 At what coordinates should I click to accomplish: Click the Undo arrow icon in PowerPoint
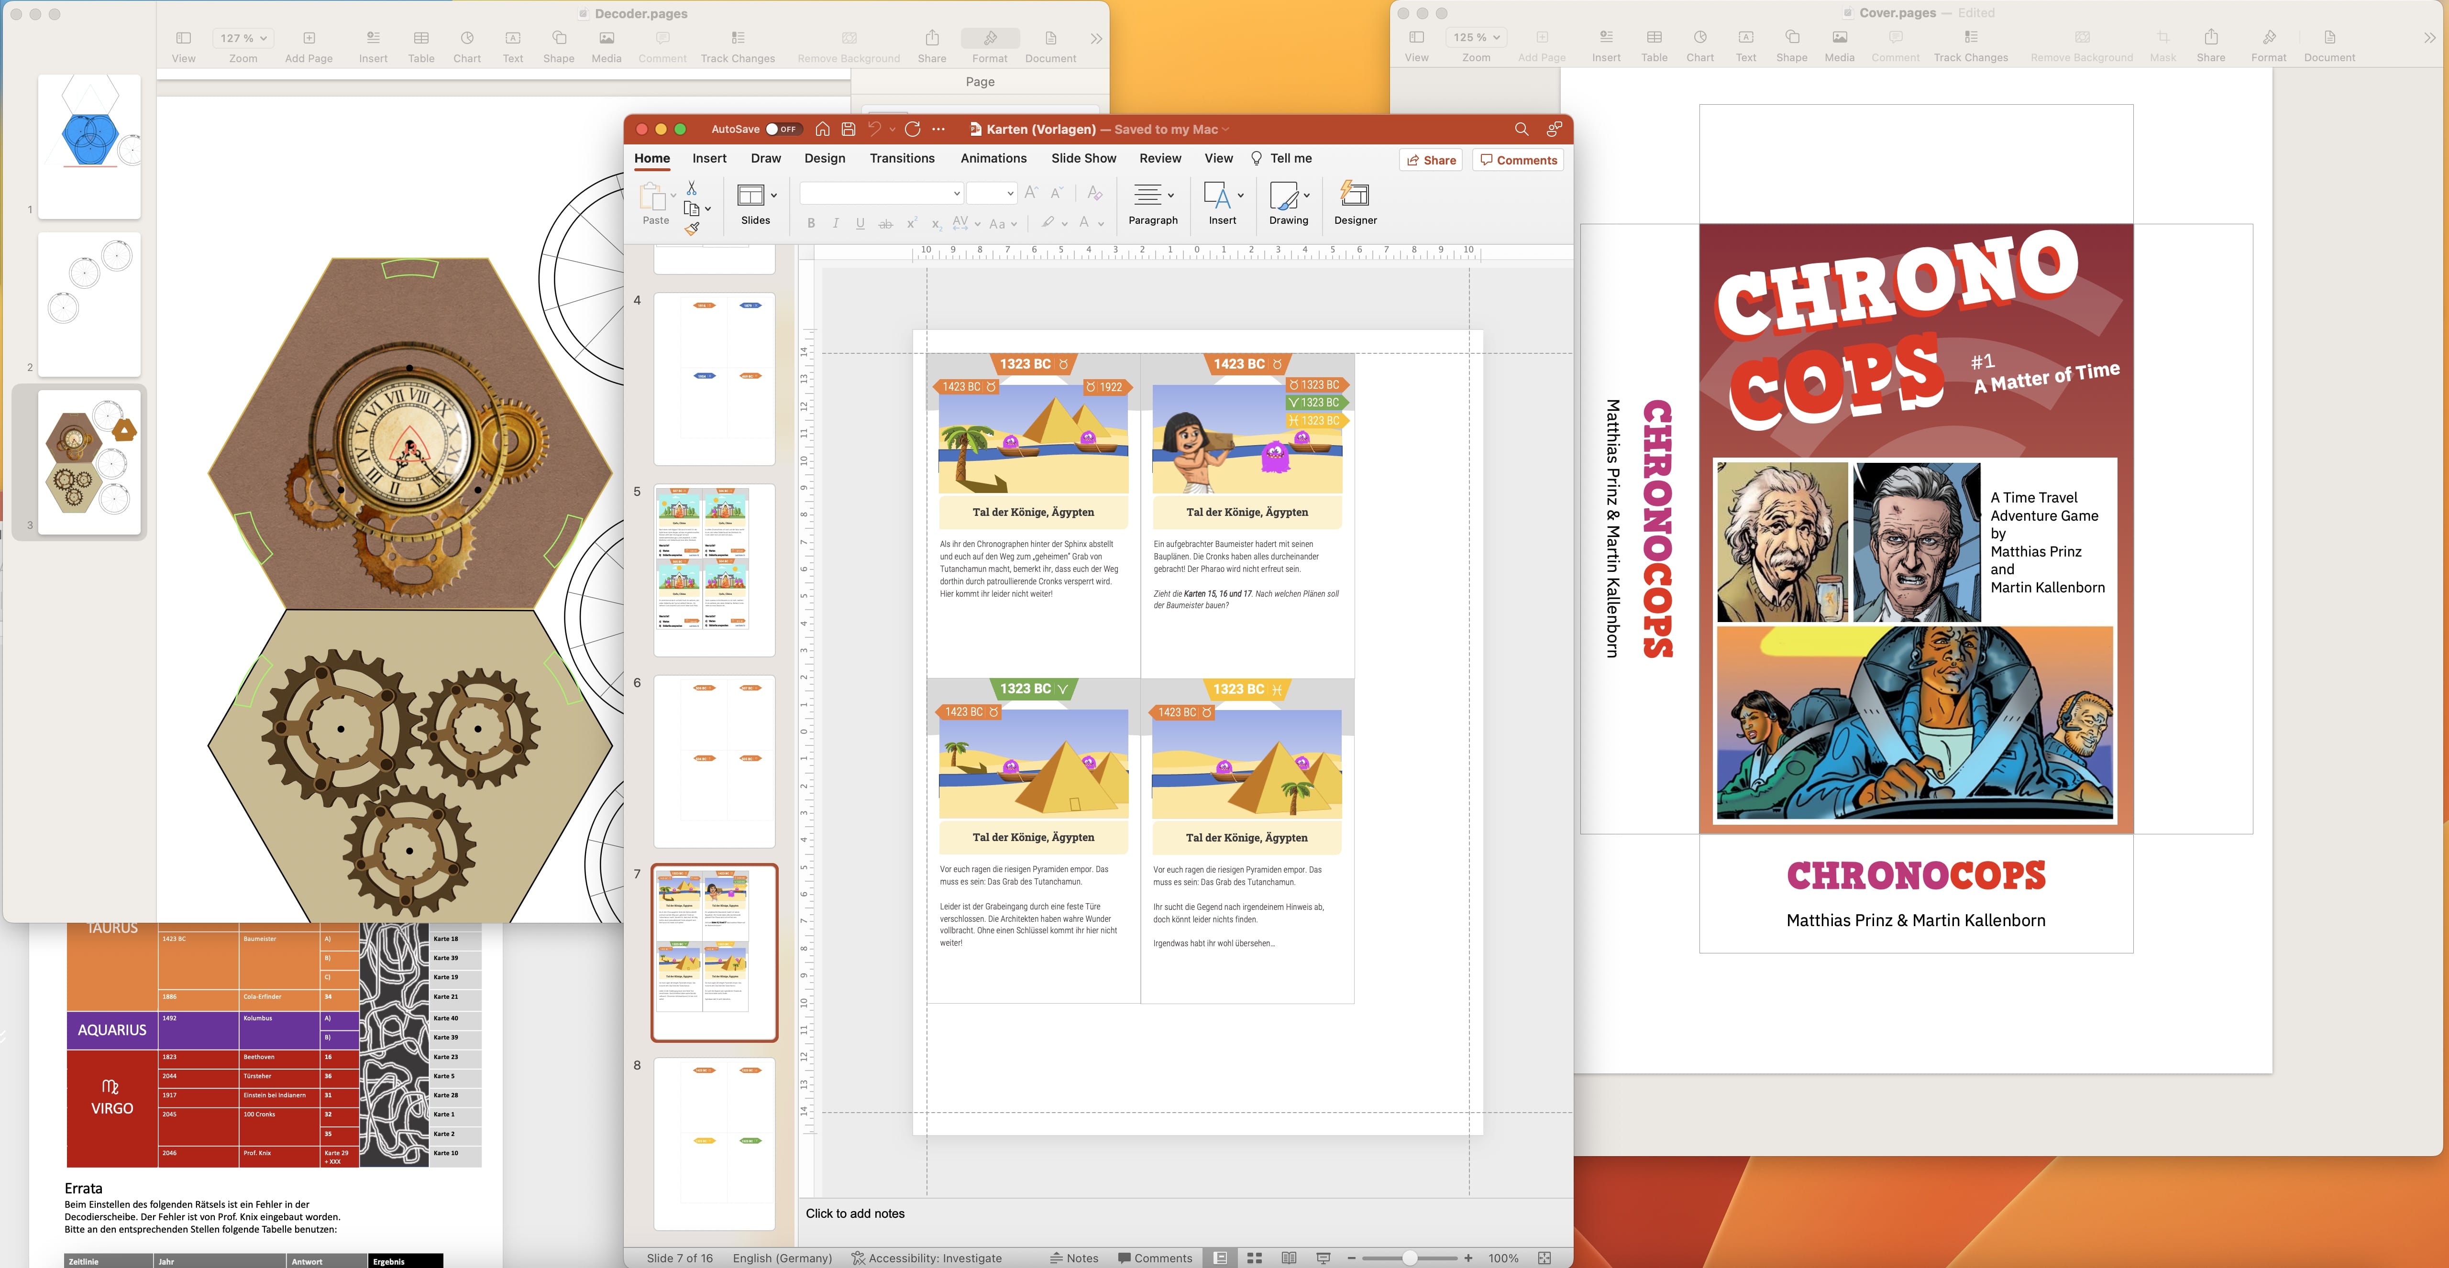[875, 129]
